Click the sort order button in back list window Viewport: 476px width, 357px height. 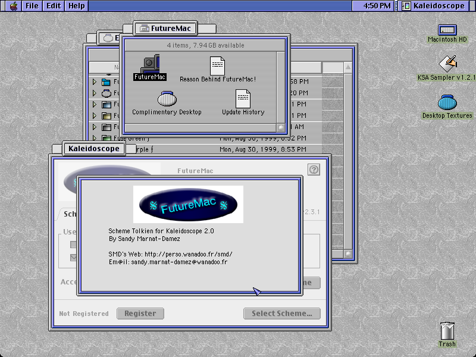pos(348,67)
